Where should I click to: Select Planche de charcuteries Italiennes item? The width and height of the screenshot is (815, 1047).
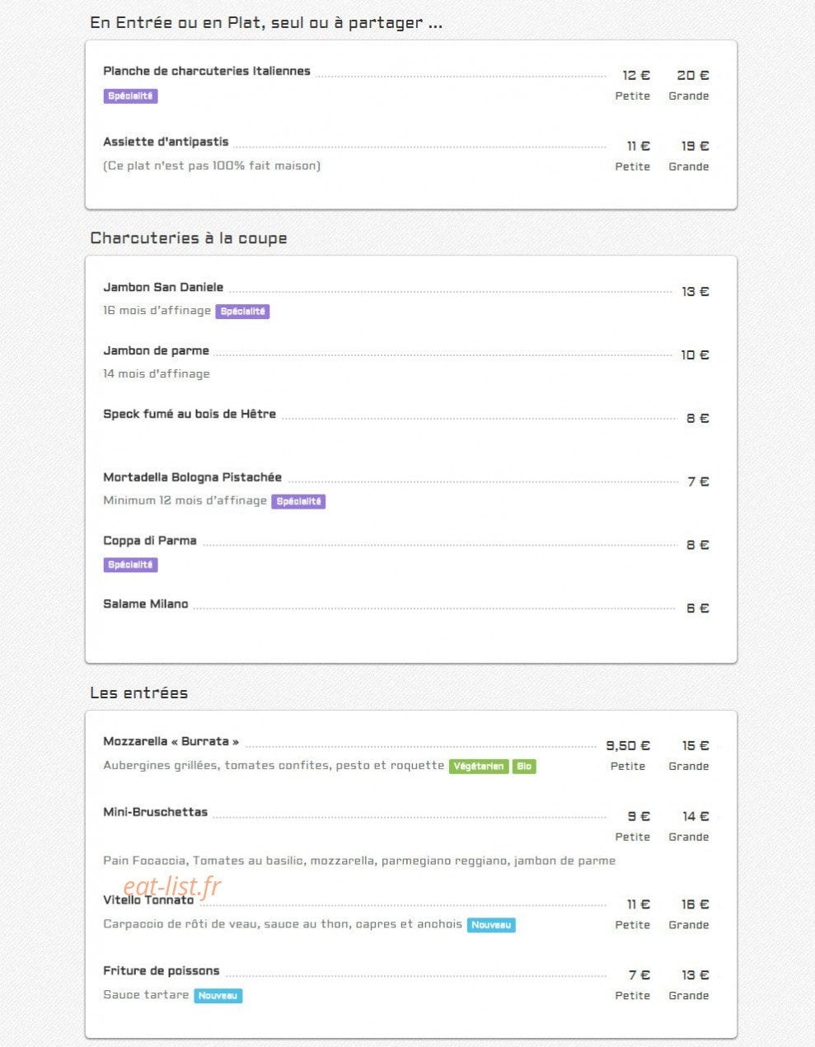pyautogui.click(x=207, y=71)
